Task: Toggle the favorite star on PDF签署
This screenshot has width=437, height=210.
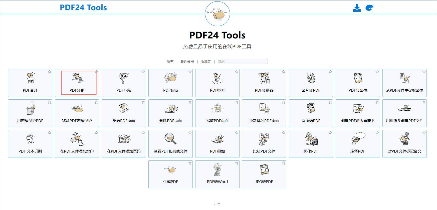Action: [x=237, y=72]
